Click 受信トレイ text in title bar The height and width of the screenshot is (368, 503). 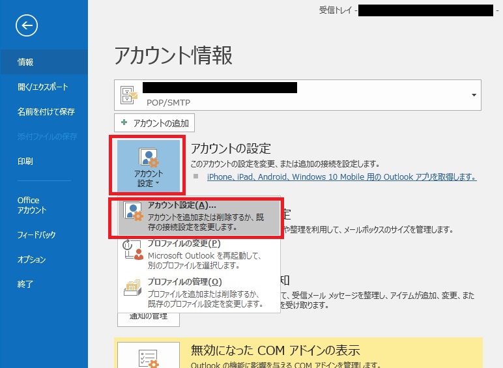pyautogui.click(x=336, y=10)
